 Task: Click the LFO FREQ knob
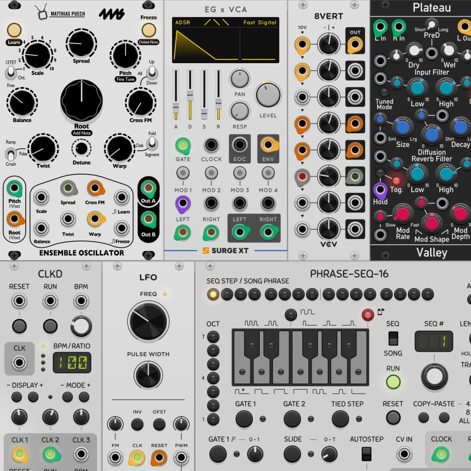point(149,322)
